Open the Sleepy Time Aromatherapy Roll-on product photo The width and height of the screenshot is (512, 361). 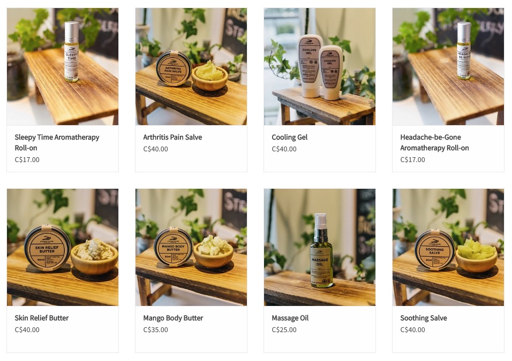pyautogui.click(x=63, y=66)
